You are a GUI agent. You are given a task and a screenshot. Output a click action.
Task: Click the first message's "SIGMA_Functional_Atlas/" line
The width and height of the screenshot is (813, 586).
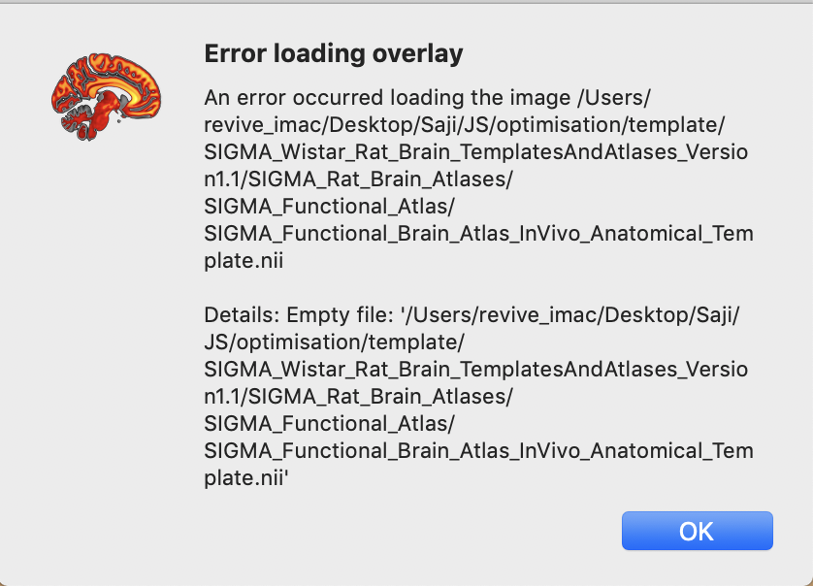pyautogui.click(x=329, y=207)
